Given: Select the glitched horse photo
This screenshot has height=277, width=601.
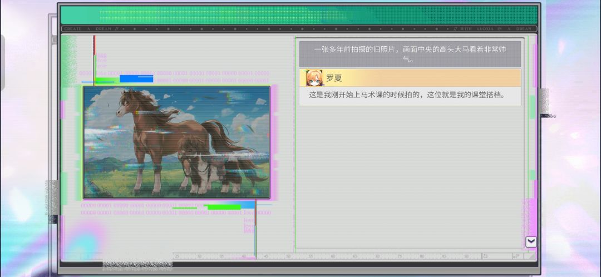Looking at the screenshot, I should pos(177,142).
